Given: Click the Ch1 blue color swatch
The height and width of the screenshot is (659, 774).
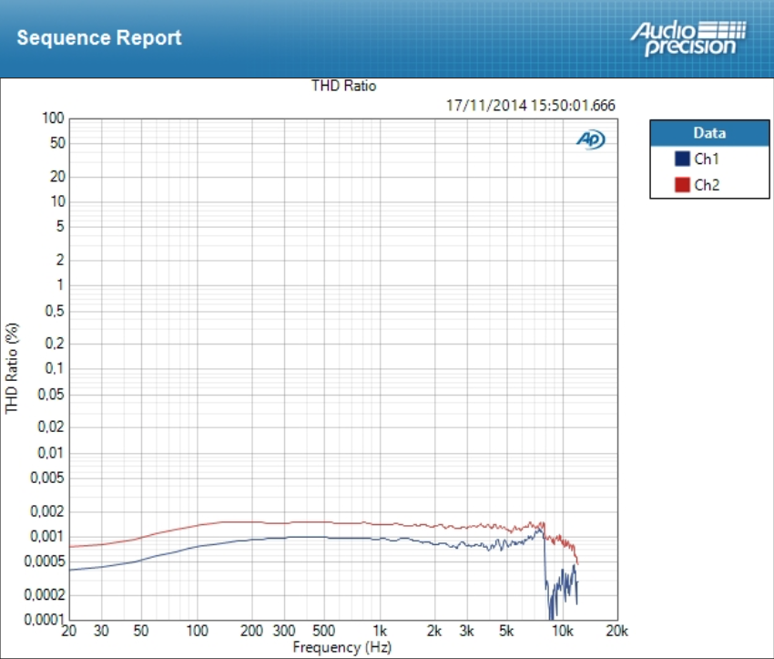Looking at the screenshot, I should 682,159.
